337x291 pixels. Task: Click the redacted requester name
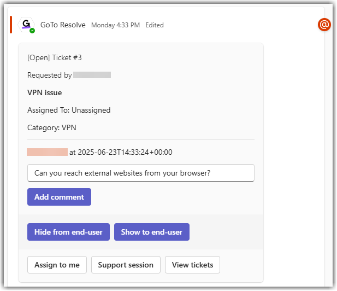(92, 75)
